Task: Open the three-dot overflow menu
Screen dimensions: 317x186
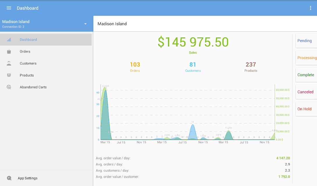Action: [x=311, y=8]
